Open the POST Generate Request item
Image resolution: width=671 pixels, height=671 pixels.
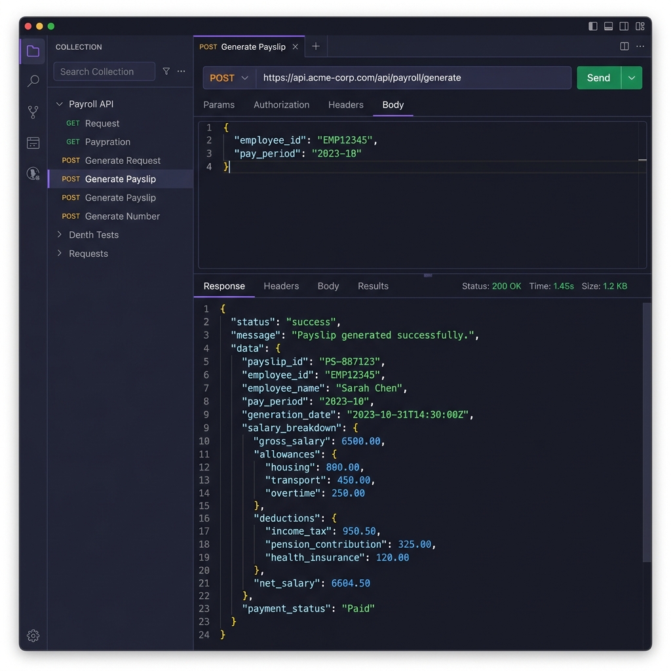[121, 161]
